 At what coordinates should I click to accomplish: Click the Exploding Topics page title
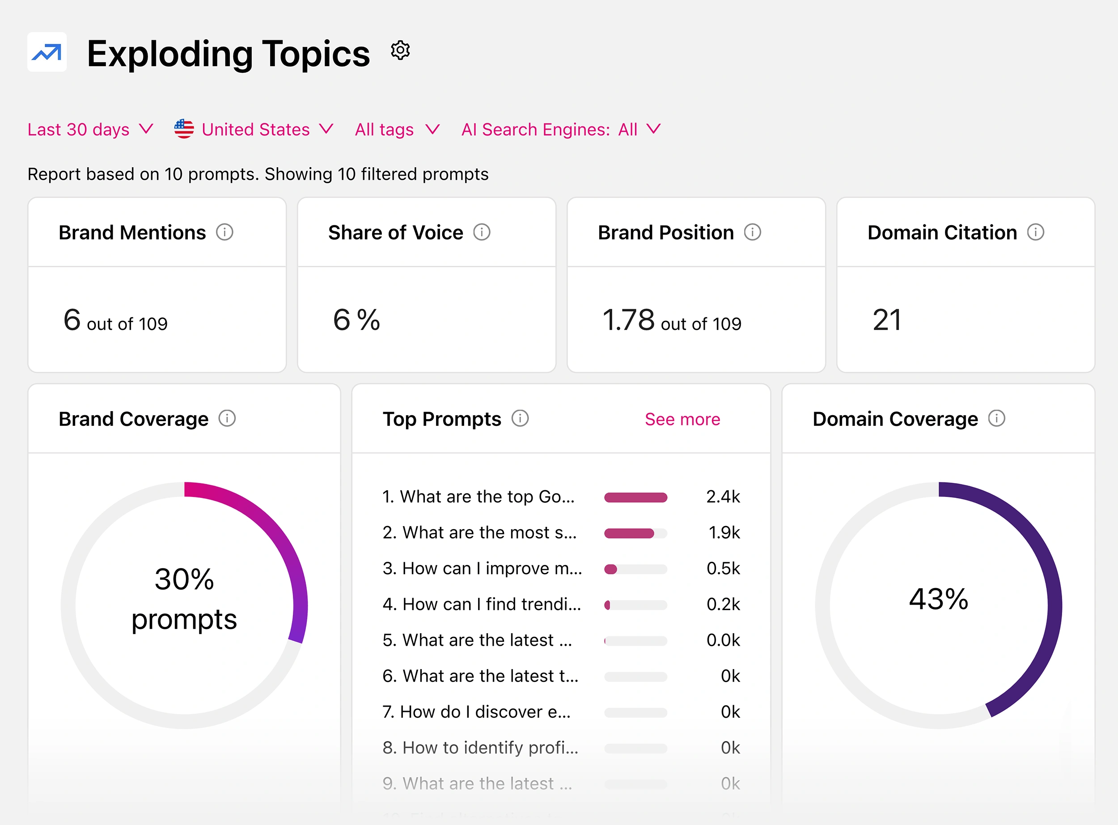(x=229, y=54)
